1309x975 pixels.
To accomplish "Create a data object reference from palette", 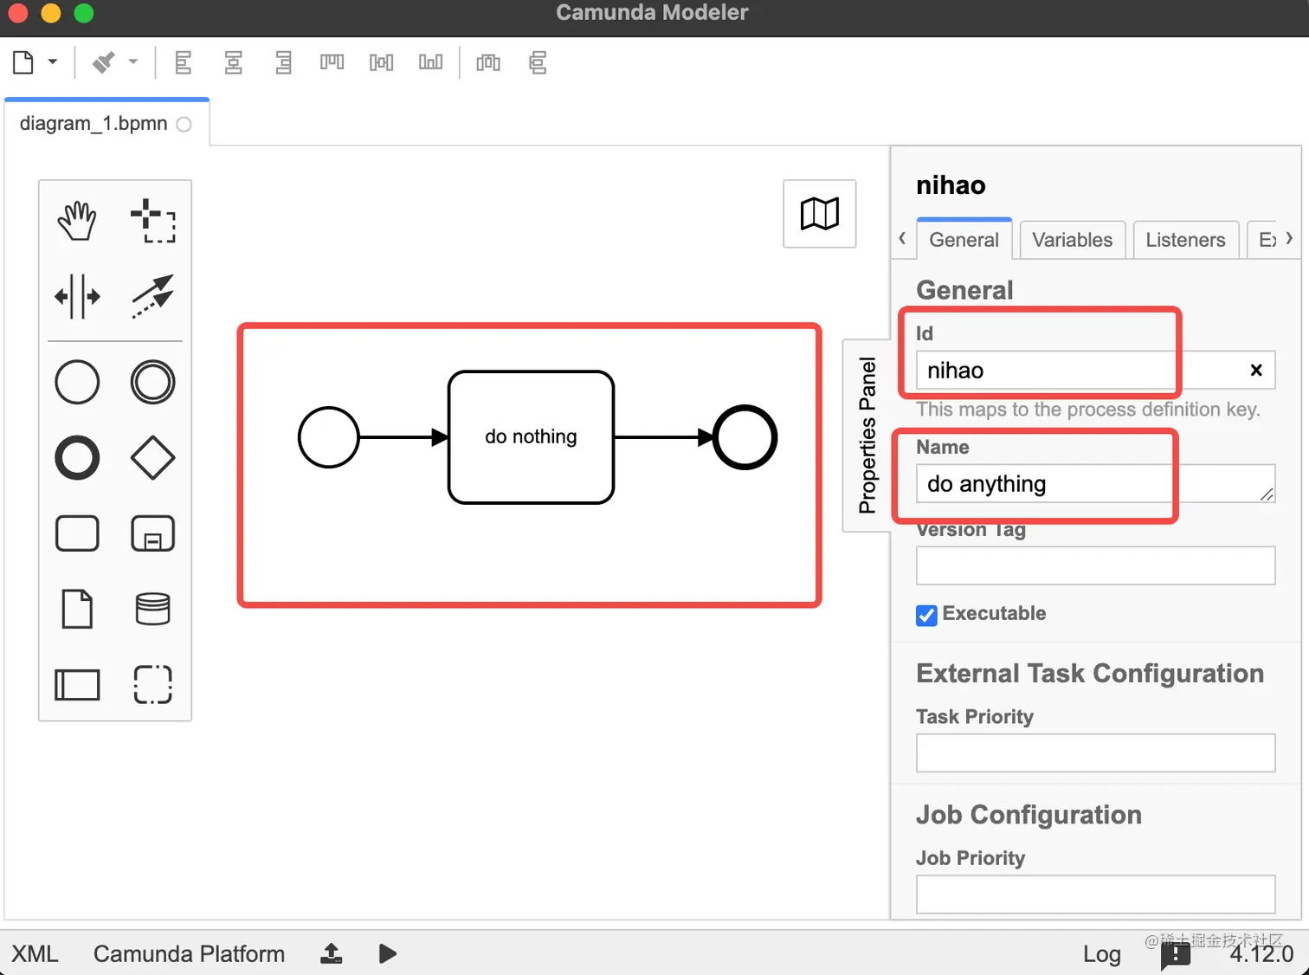I will 77,609.
